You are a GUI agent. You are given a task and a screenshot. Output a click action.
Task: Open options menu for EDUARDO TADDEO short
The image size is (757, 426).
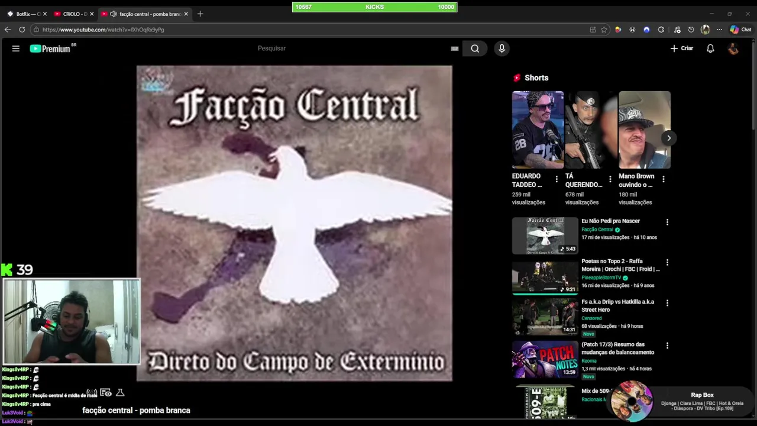[557, 179]
